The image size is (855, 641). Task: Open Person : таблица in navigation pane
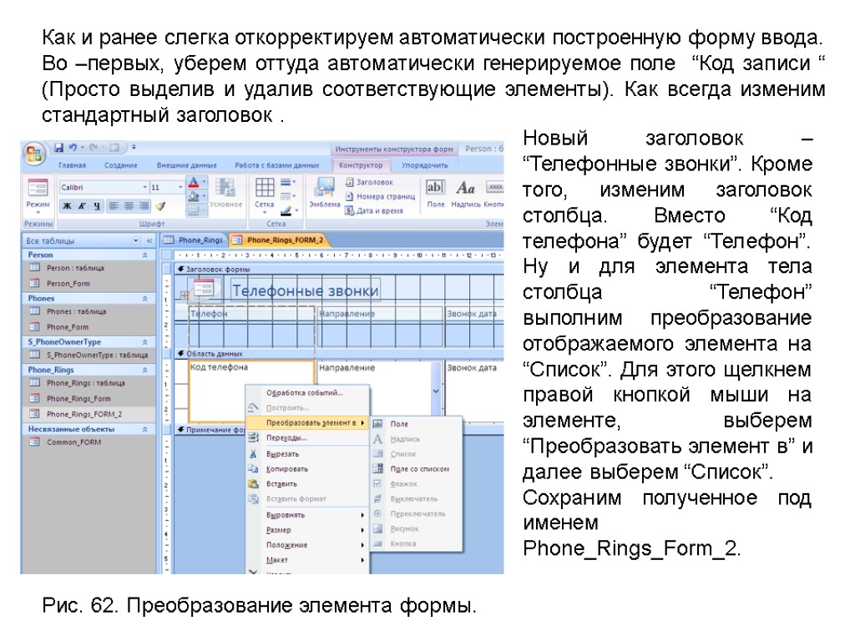click(89, 268)
